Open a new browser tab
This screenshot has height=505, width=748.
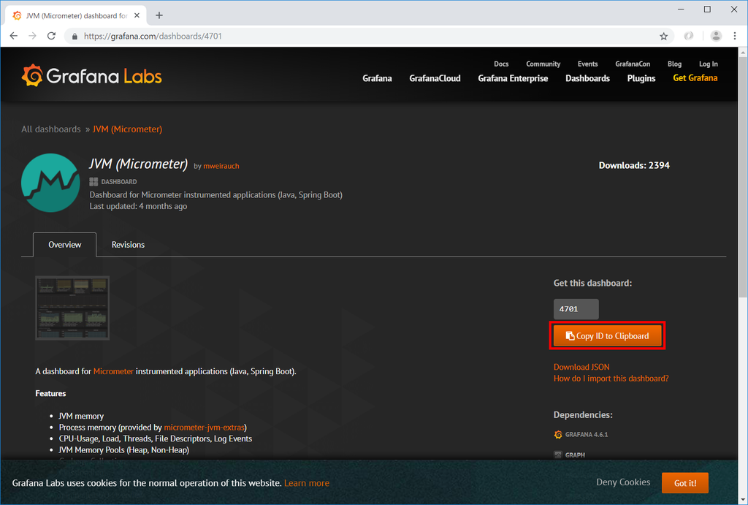[x=159, y=15]
